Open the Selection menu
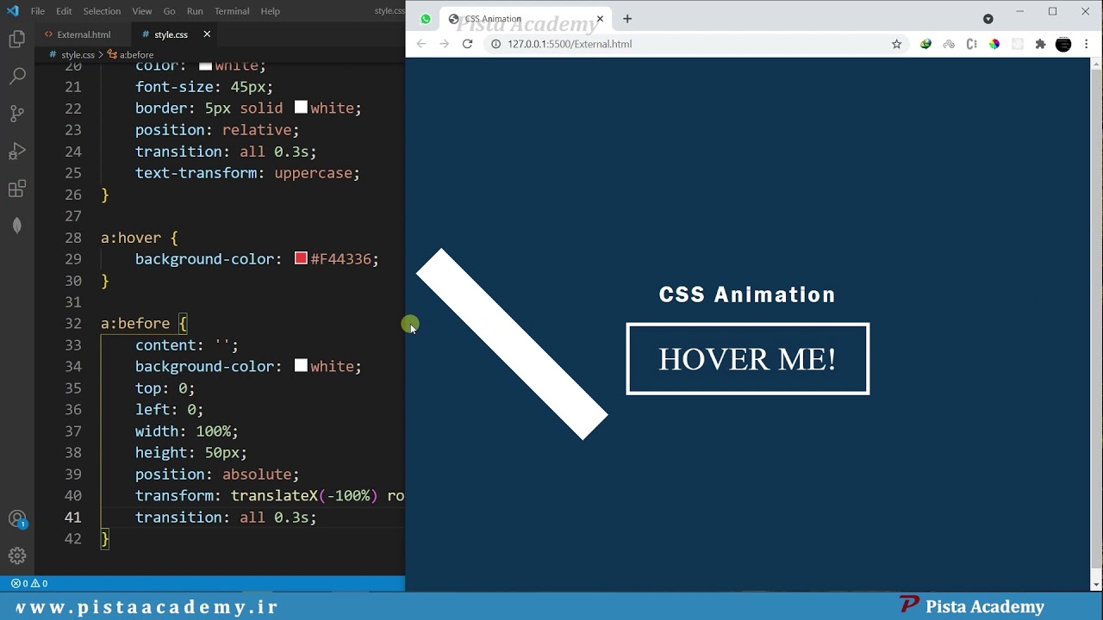The height and width of the screenshot is (620, 1103). [102, 11]
